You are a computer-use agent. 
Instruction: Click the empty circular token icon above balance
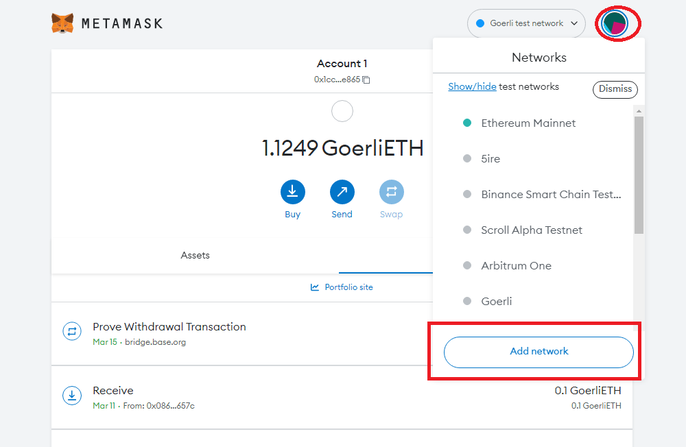tap(342, 111)
